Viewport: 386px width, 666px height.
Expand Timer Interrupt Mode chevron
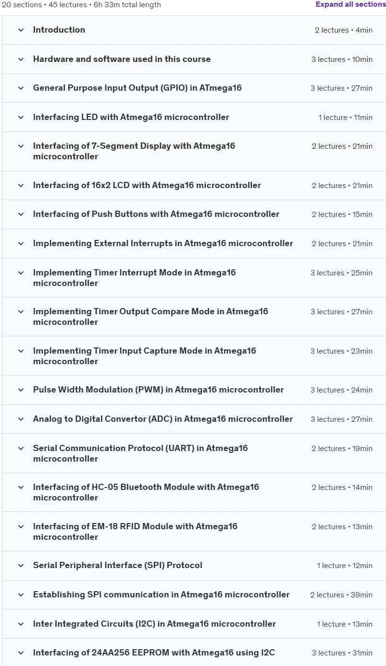click(x=21, y=273)
